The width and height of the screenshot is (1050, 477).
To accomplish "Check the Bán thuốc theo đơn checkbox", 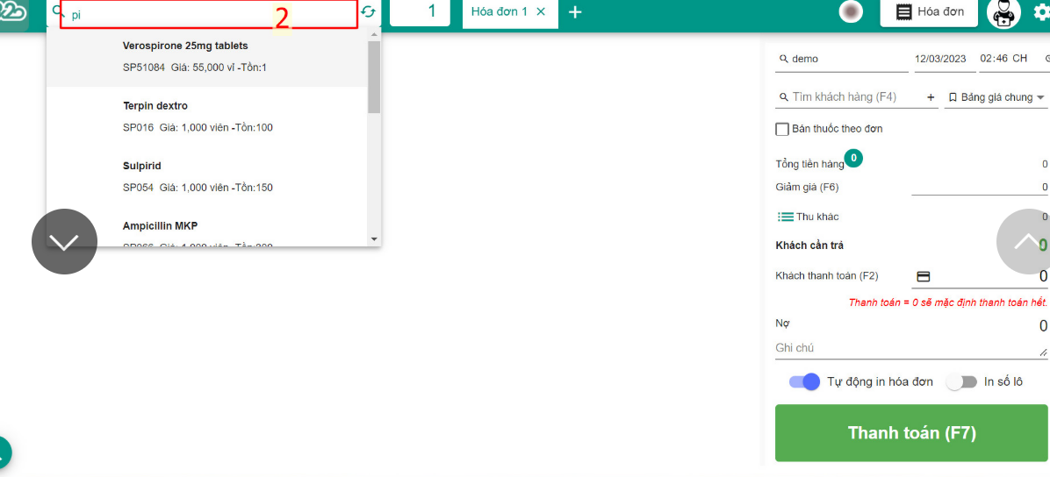I will [782, 129].
